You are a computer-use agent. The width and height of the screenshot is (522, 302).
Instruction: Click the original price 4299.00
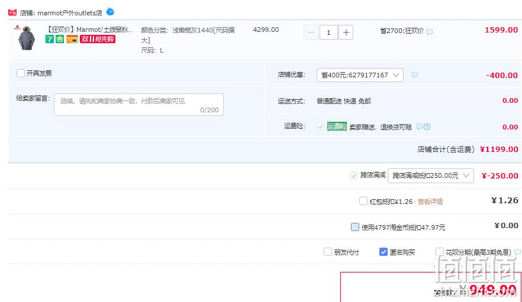(266, 30)
